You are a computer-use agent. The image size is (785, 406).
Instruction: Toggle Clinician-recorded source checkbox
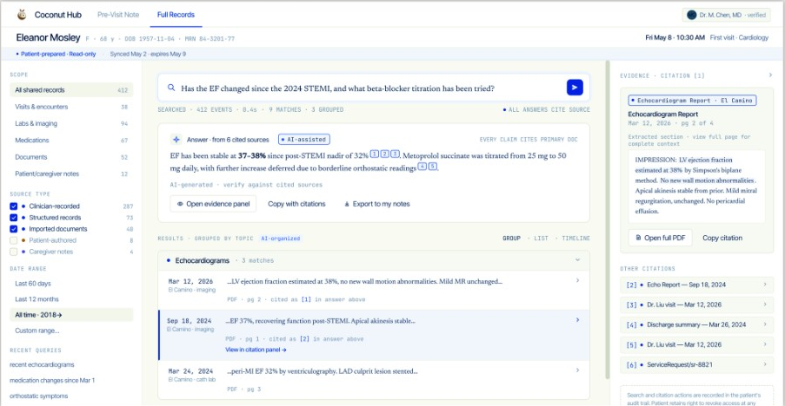14,206
